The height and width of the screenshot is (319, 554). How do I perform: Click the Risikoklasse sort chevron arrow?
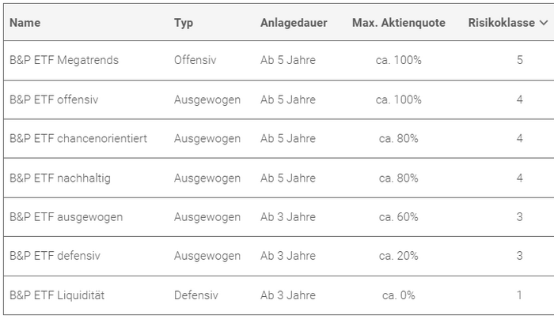pos(543,23)
